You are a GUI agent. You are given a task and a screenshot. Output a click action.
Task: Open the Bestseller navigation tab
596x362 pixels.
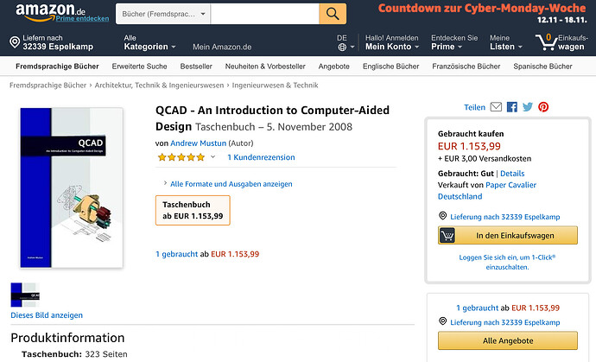196,66
